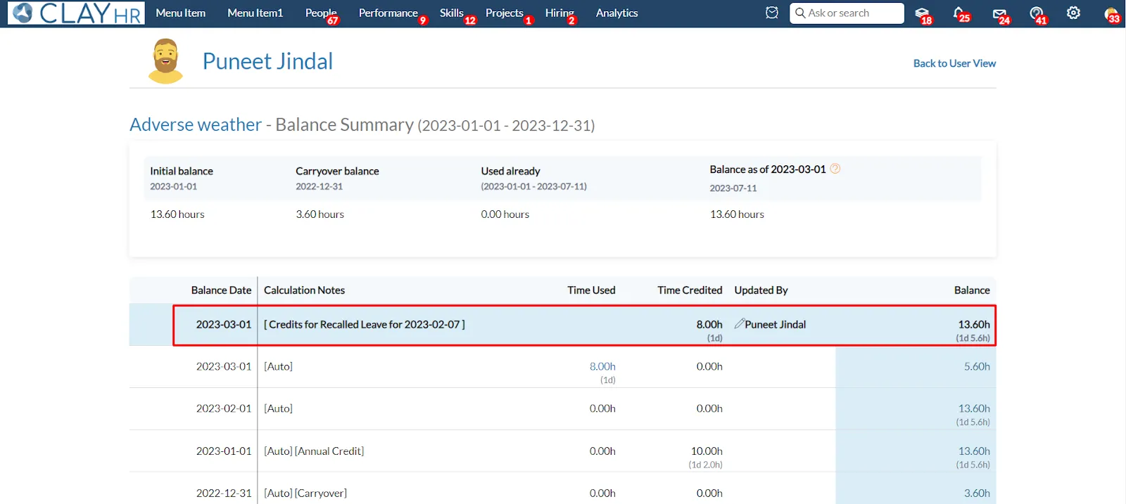Click Back to User View link
Viewport: 1126px width, 504px height.
pos(954,63)
